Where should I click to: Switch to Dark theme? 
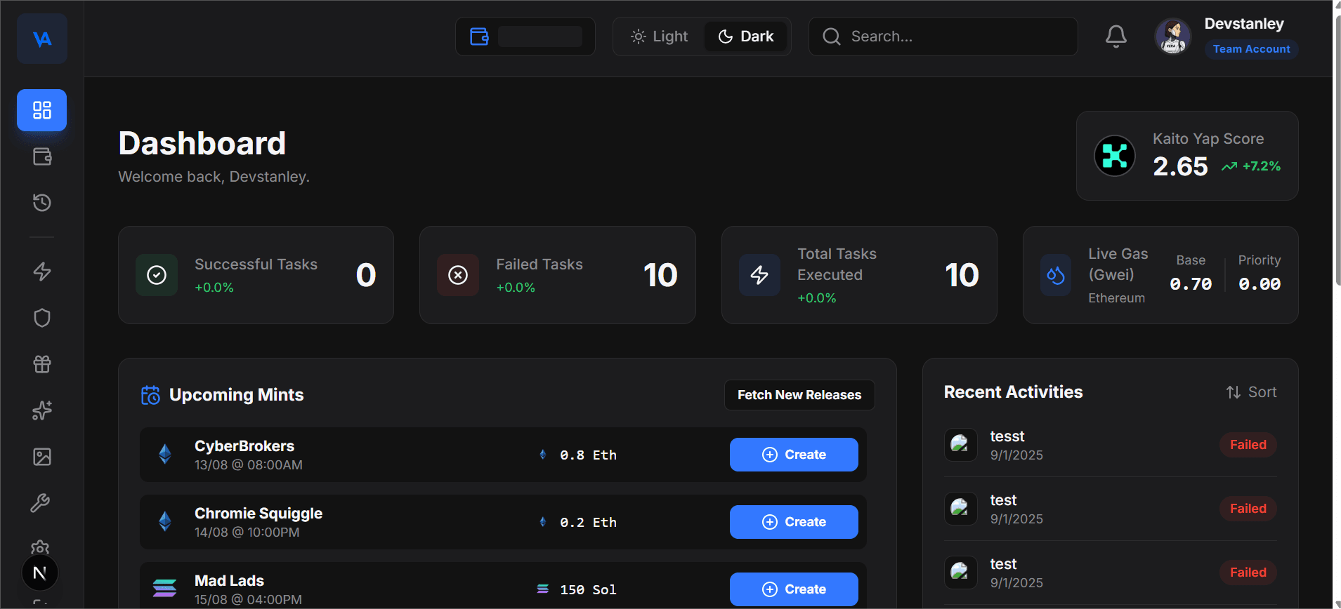pyautogui.click(x=746, y=36)
